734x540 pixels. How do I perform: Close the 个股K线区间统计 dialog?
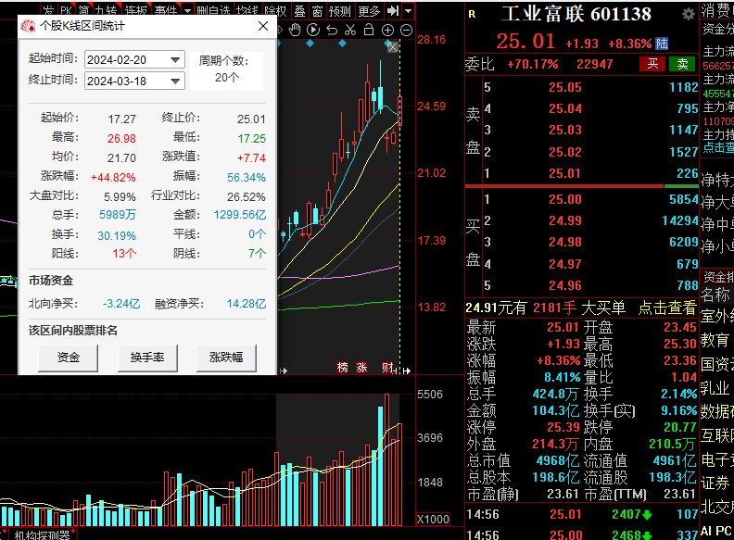tap(263, 27)
